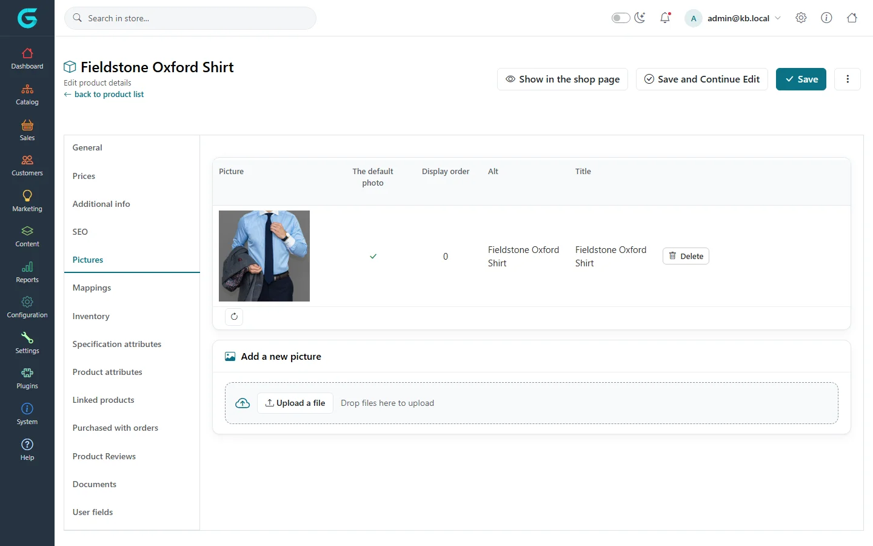The width and height of the screenshot is (873, 546).
Task: Open the Mappings tab
Action: [132, 288]
